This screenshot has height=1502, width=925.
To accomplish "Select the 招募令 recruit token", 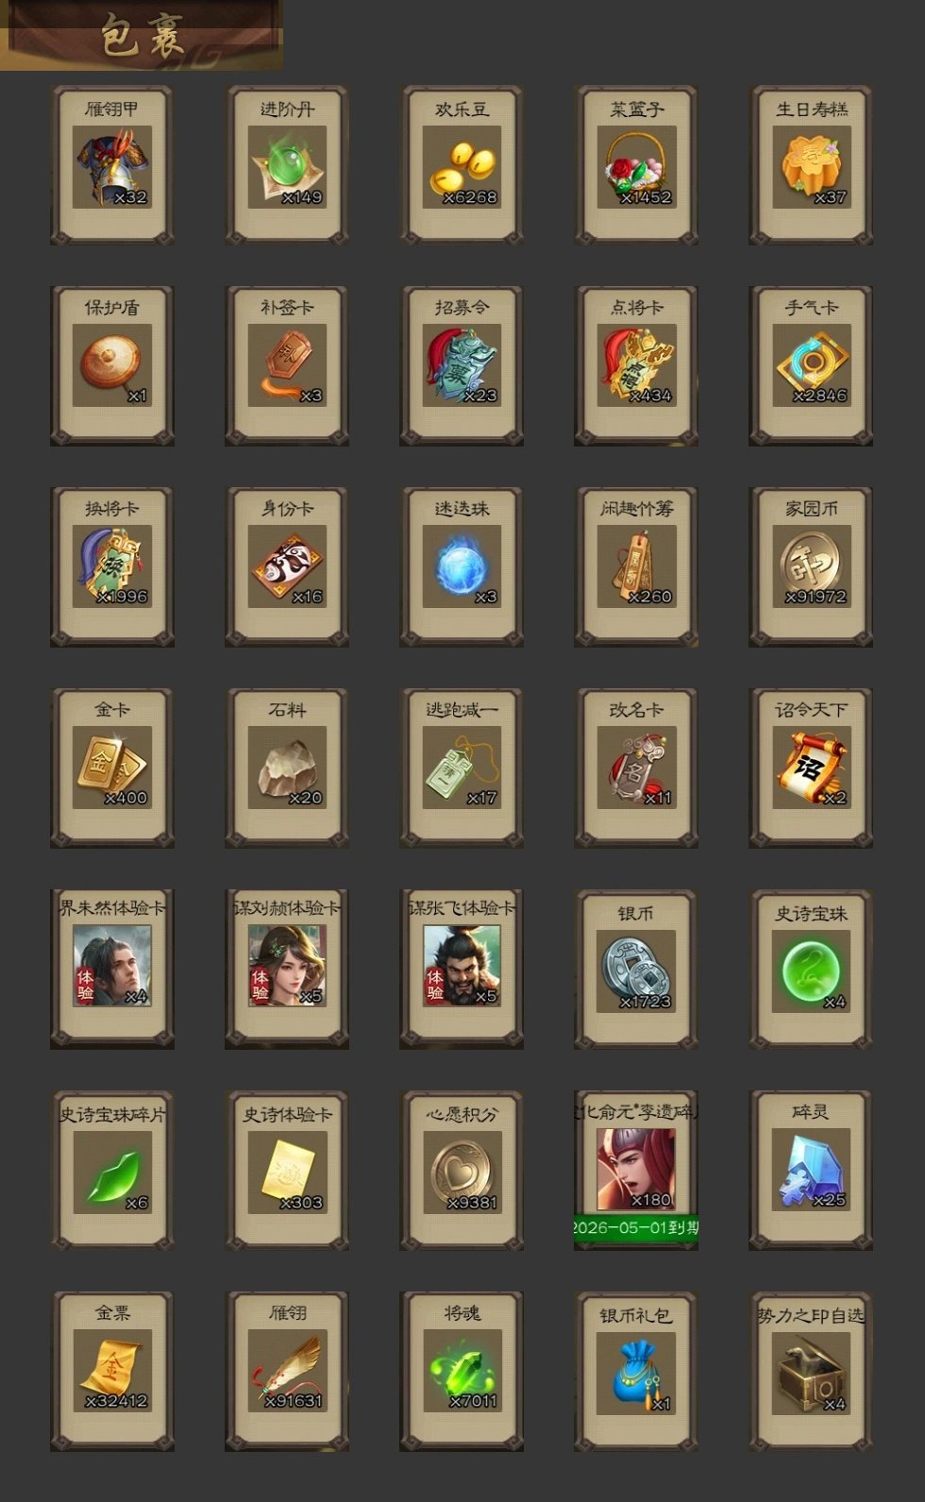I will (x=462, y=366).
